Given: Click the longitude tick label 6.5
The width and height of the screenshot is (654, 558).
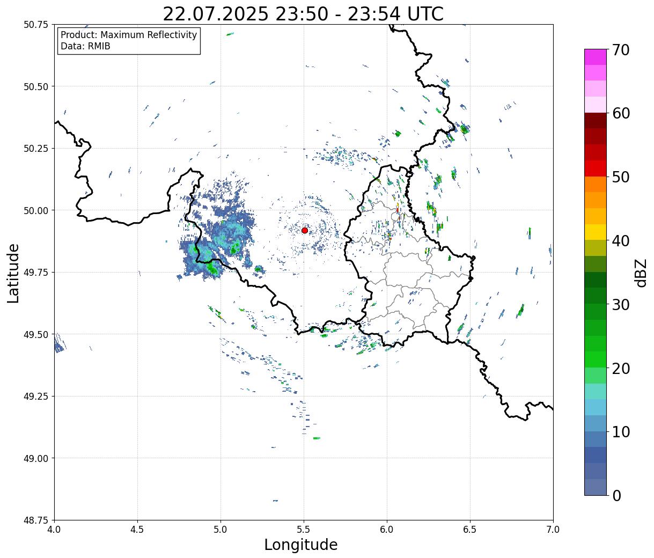Looking at the screenshot, I should [x=470, y=529].
